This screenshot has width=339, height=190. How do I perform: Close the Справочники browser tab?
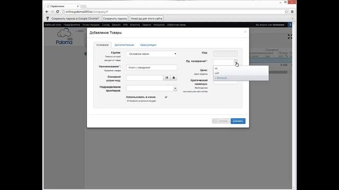78,6
